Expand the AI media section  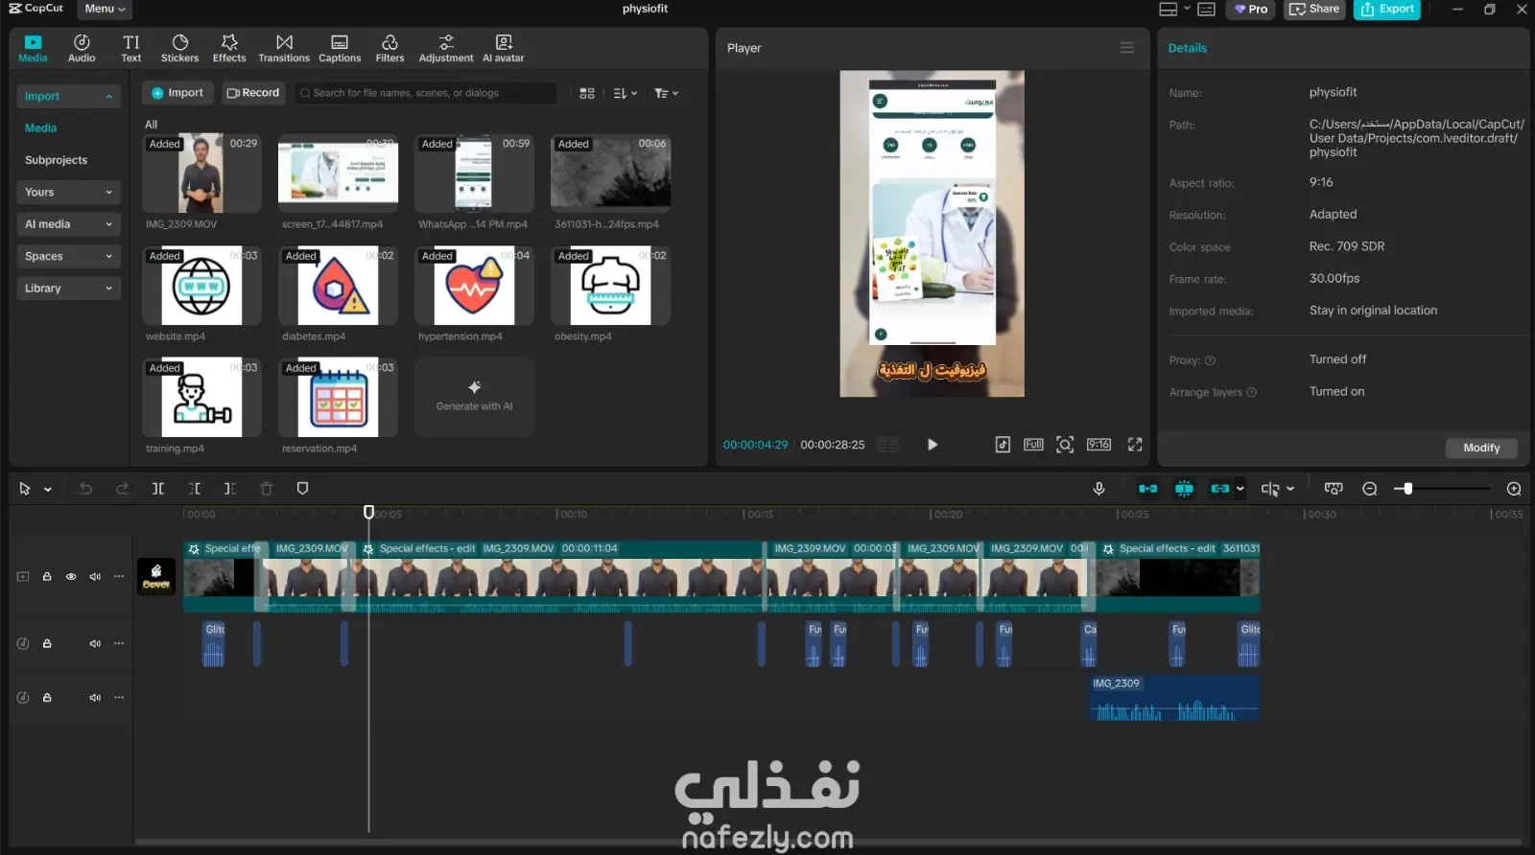coord(68,224)
